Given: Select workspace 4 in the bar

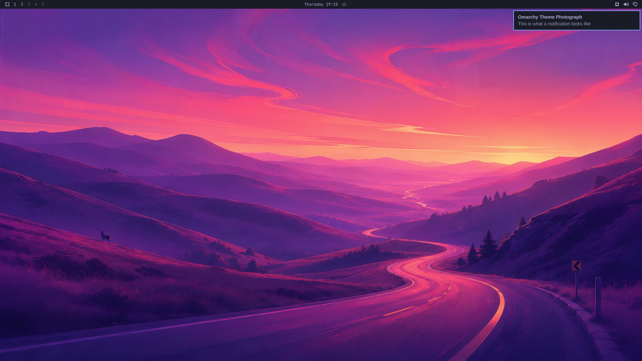Looking at the screenshot, I should pyautogui.click(x=36, y=4).
